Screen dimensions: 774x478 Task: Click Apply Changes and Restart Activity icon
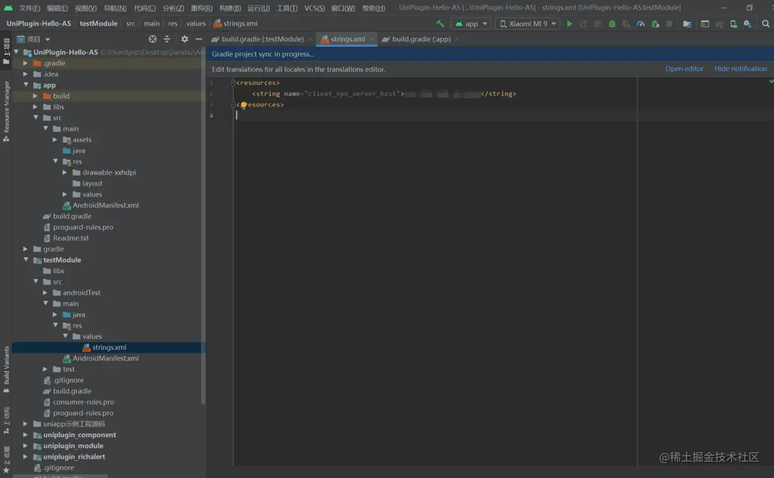[x=584, y=24]
